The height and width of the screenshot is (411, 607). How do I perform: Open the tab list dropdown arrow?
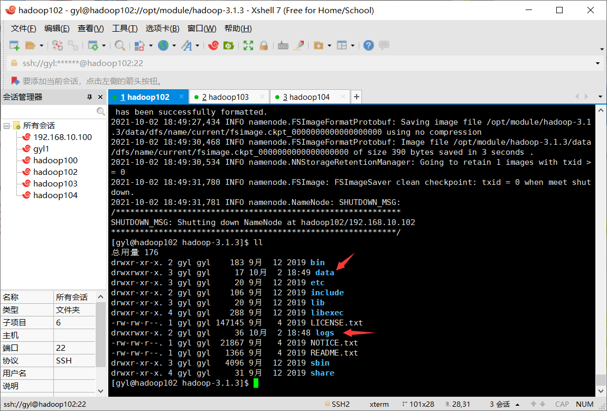point(601,97)
